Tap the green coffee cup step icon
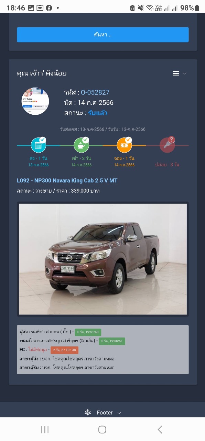The image size is (205, 441). coord(82,145)
